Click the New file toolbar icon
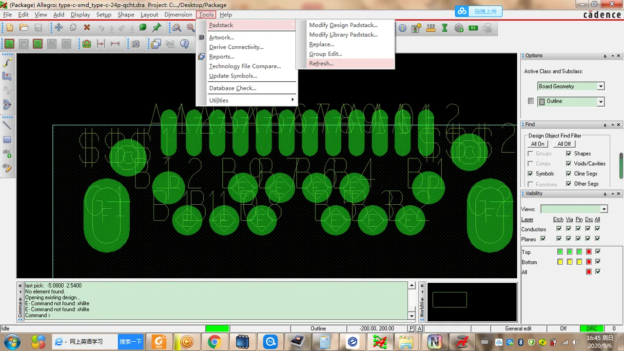The width and height of the screenshot is (624, 351). (x=9, y=28)
